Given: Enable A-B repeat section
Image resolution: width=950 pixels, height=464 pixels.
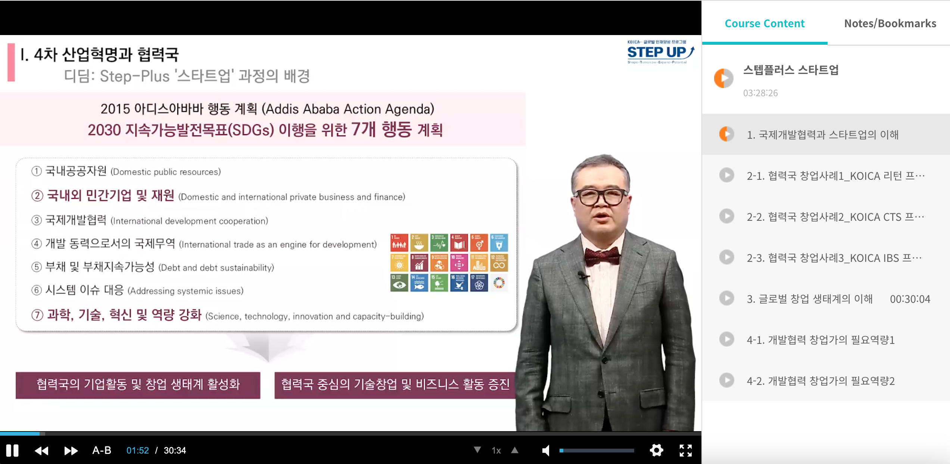Looking at the screenshot, I should tap(102, 451).
